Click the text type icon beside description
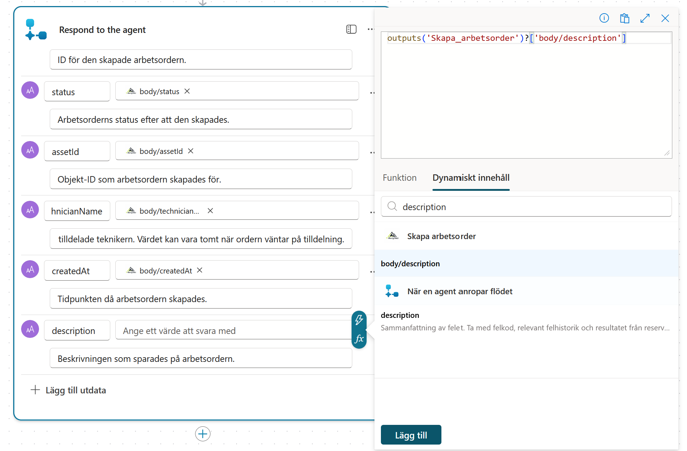687x451 pixels. pos(30,329)
